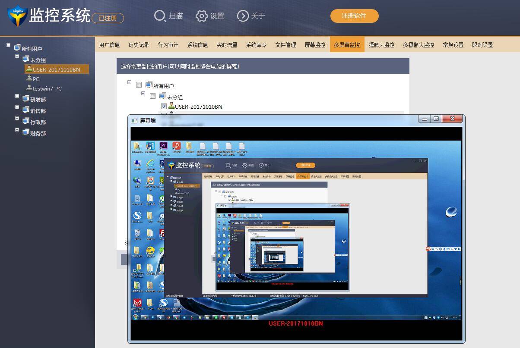Viewport: 520px width, 348px height.
Task: Collapse 所有用户 in the monitoring selection tree
Action: [x=129, y=82]
